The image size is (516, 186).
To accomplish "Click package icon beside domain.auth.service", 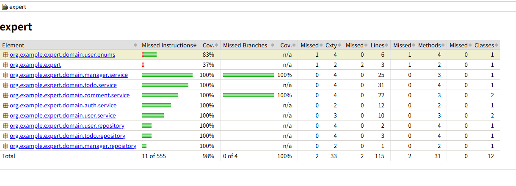I will click(6, 105).
